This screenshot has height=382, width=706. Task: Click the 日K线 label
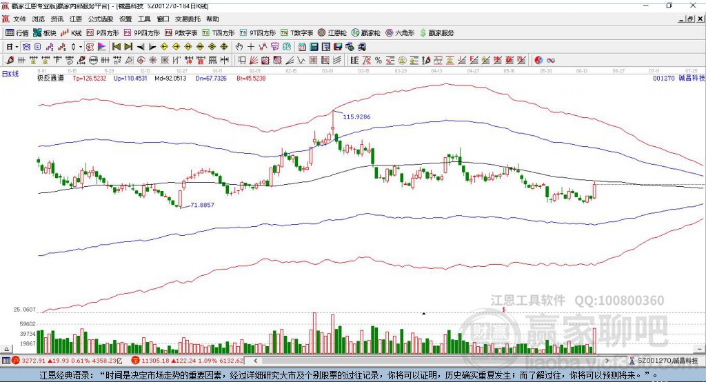(x=10, y=74)
